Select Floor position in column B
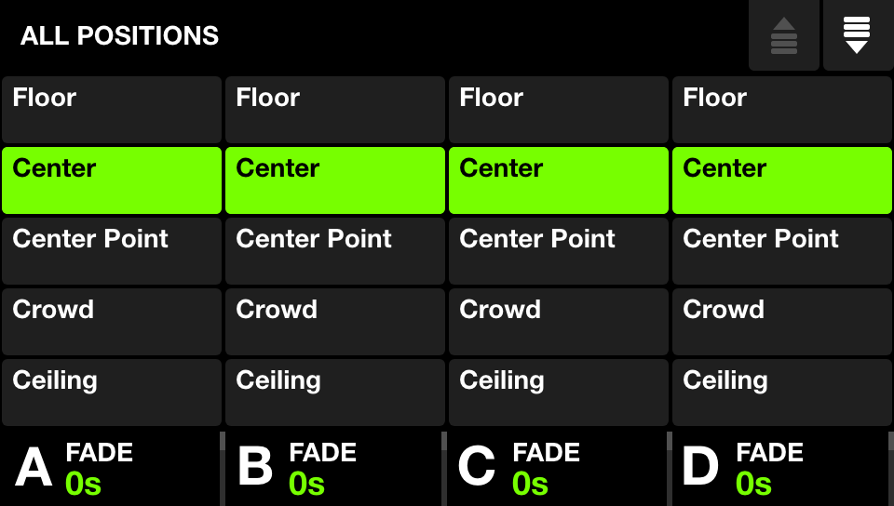This screenshot has width=894, height=506. 335,110
